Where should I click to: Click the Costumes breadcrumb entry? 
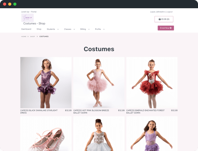[44, 36]
